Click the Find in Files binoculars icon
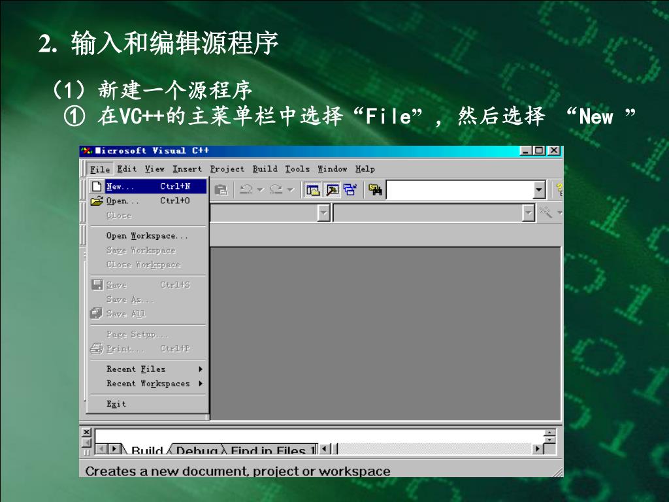Image resolution: width=669 pixels, height=502 pixels. [x=376, y=190]
